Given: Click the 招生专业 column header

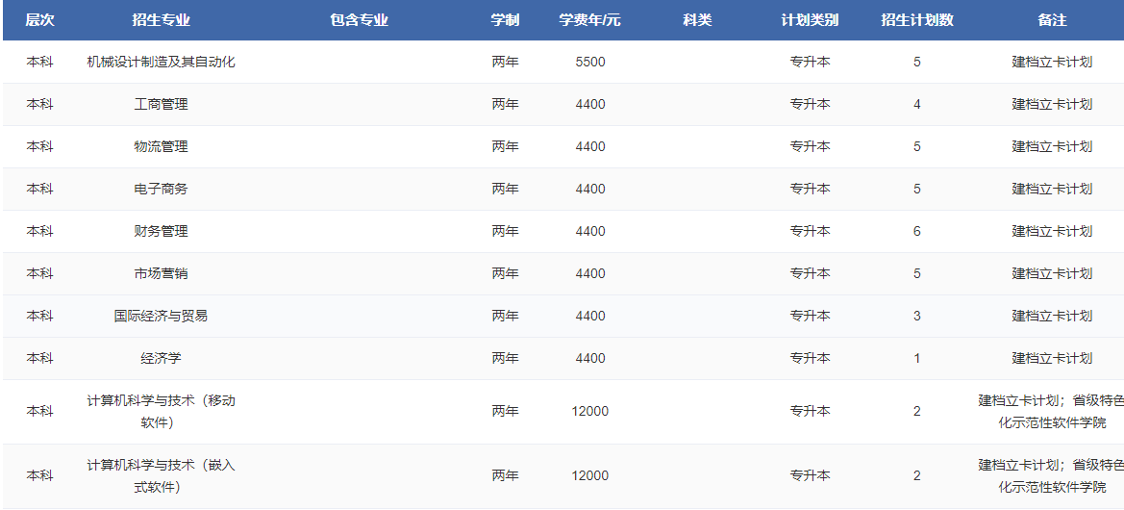Looking at the screenshot, I should [x=161, y=20].
